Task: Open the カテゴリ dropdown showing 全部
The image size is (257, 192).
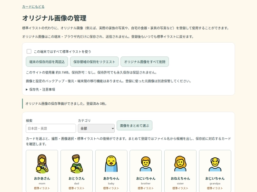Action: [x=96, y=128]
